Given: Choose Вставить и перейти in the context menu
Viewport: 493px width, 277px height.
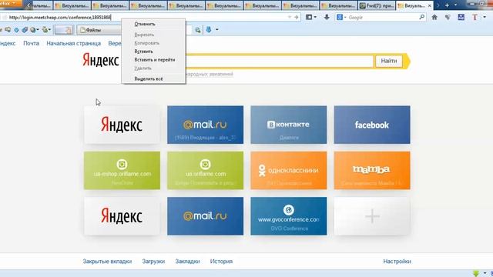Looking at the screenshot, I should [x=154, y=60].
